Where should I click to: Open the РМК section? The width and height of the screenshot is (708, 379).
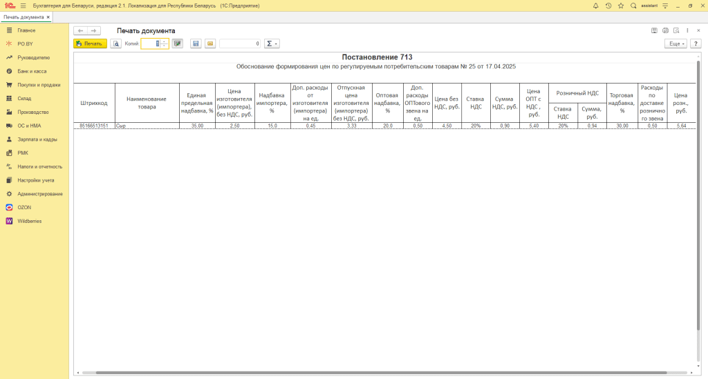[35, 153]
